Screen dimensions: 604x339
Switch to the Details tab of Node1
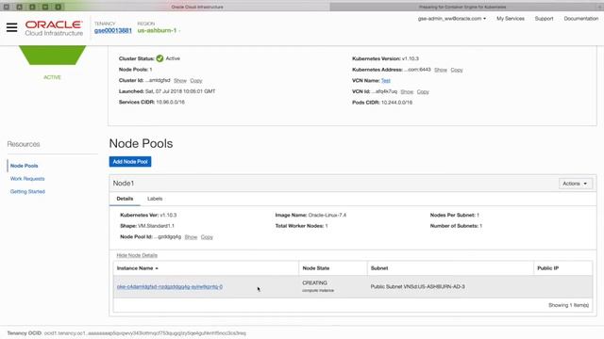click(125, 199)
